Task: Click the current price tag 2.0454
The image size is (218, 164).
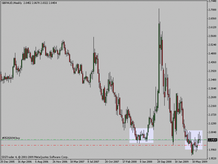Action: (x=212, y=140)
